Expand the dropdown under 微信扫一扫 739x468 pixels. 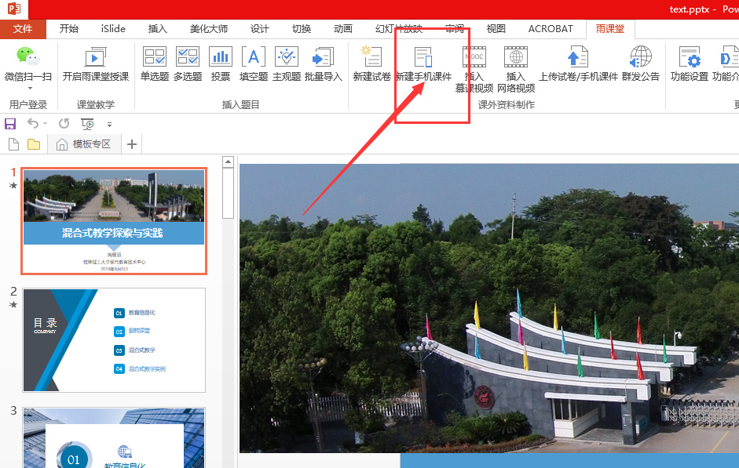30,89
